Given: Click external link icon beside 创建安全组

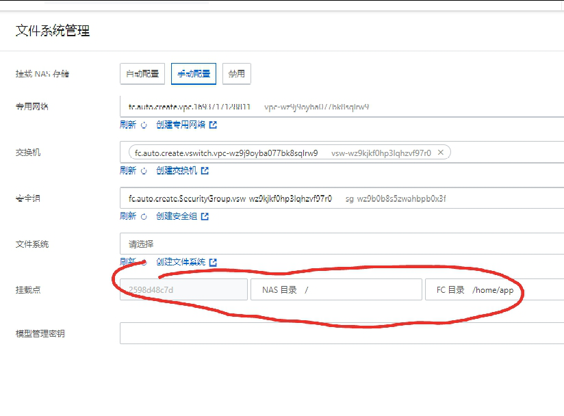Looking at the screenshot, I should click(x=205, y=216).
